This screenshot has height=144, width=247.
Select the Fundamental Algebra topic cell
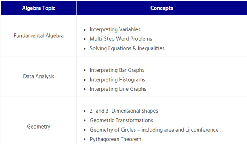click(39, 36)
